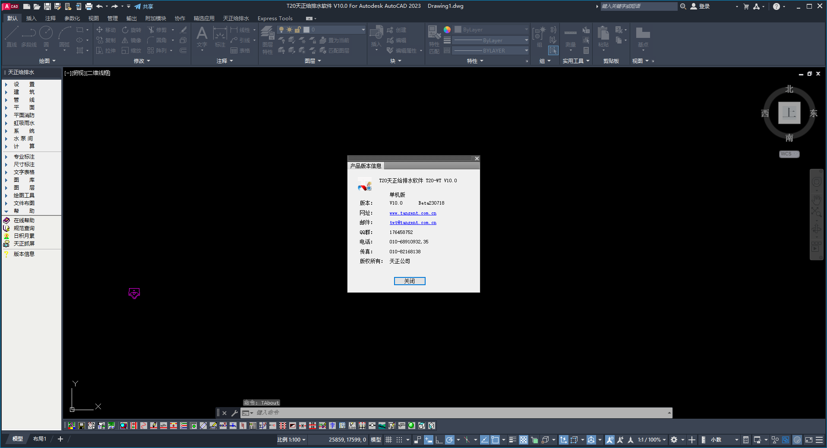Click the 共享 share button

(x=144, y=6)
